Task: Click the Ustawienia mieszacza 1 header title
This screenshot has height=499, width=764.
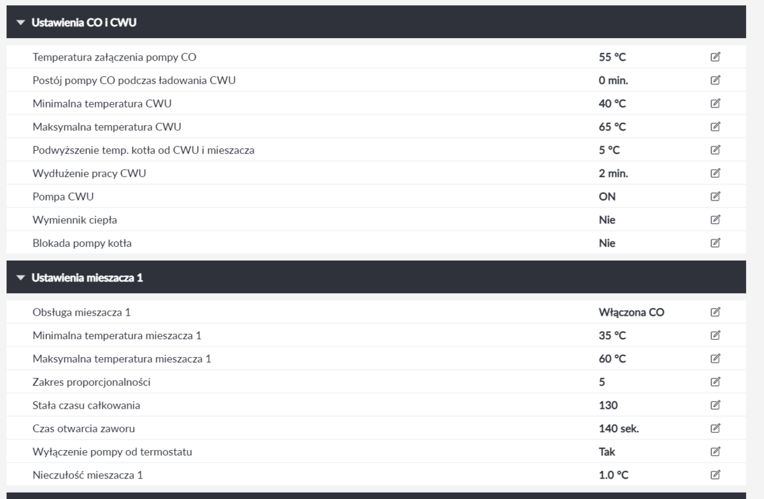Action: [87, 278]
